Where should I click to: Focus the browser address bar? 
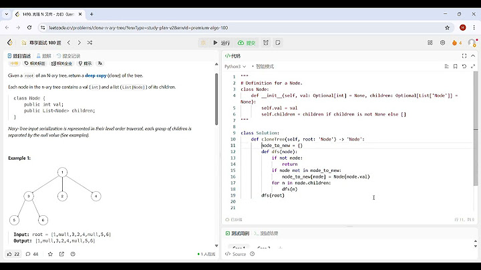point(245,27)
